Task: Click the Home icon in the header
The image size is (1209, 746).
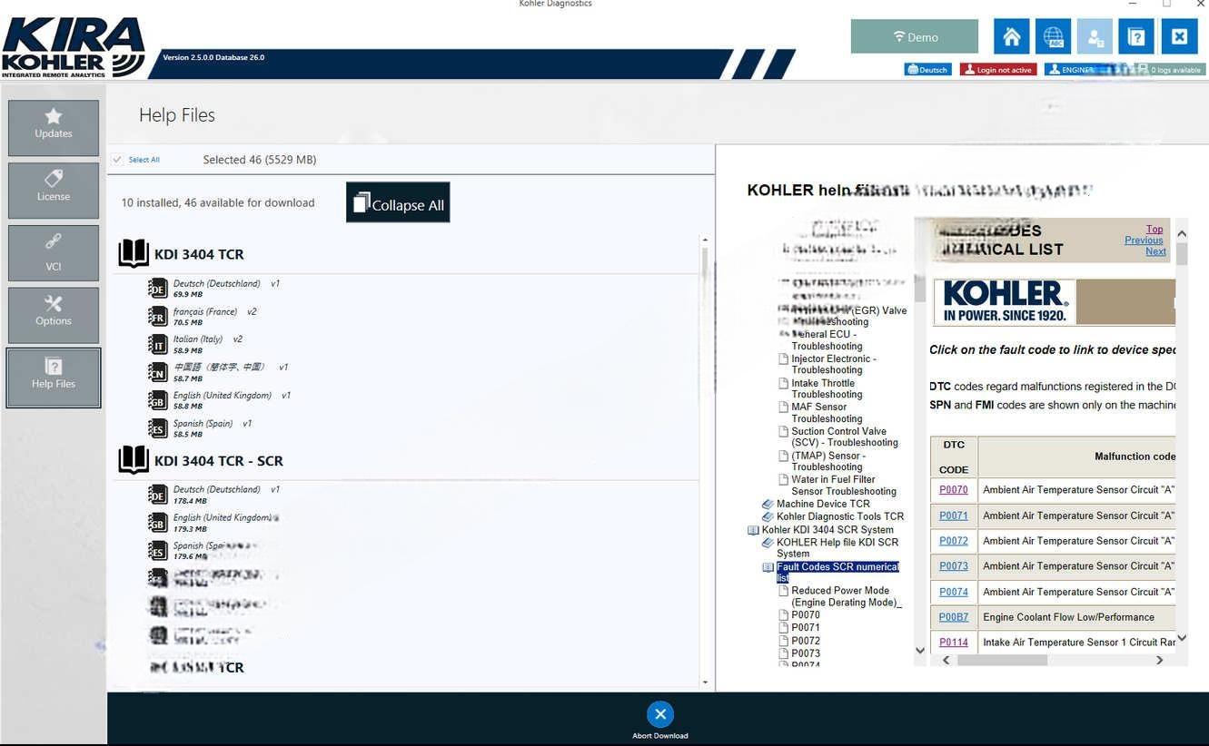Action: pyautogui.click(x=1011, y=37)
